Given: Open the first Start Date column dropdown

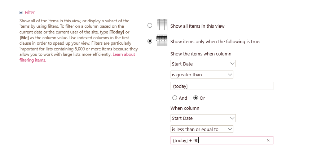Looking at the screenshot, I should pos(203,64).
